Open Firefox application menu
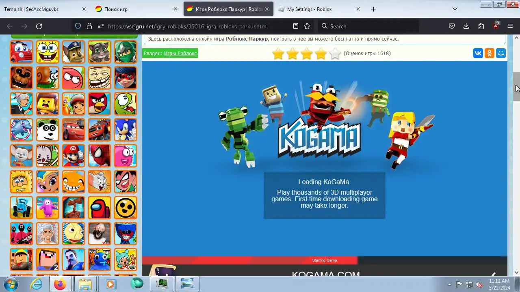Viewport: 520px width, 292px height. (510, 26)
